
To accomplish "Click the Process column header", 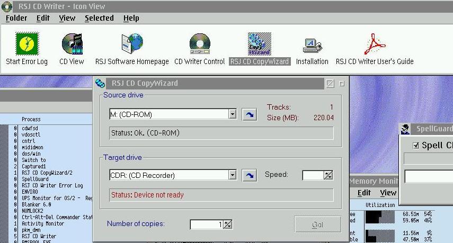I will 31,119.
